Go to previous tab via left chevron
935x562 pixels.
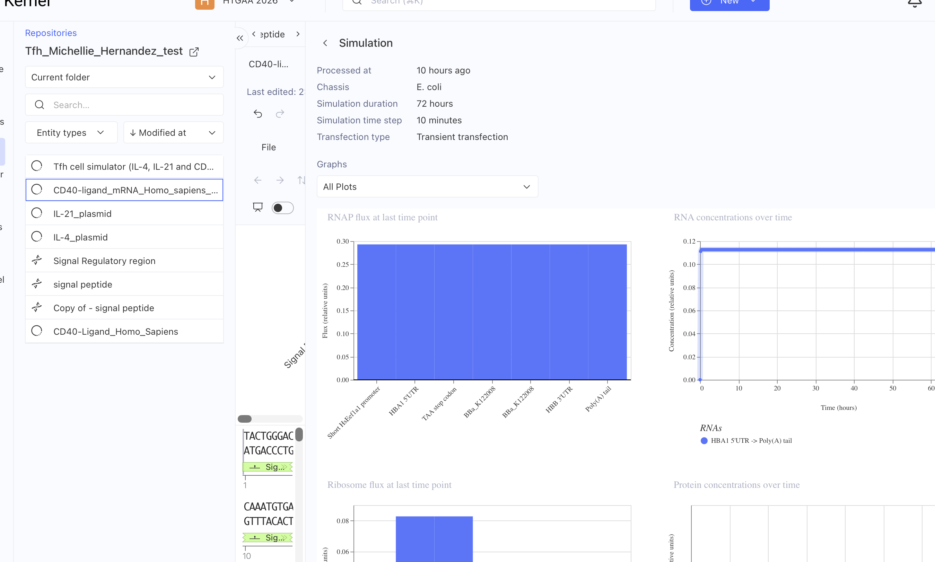[254, 34]
